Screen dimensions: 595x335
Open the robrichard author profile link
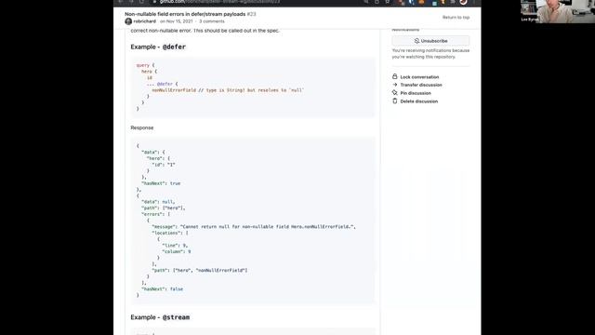[145, 21]
